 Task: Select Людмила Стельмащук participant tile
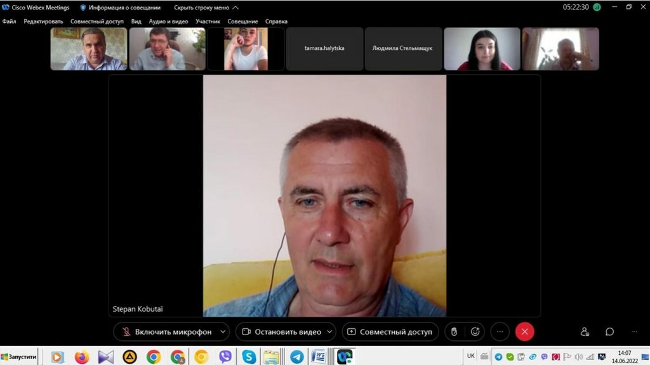(x=403, y=48)
